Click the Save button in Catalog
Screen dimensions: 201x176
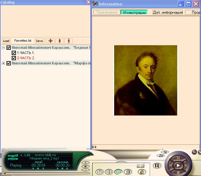click(39, 41)
